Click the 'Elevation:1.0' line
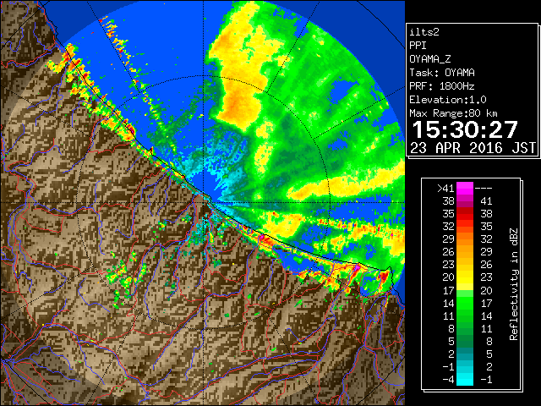The image size is (541, 406). [x=448, y=100]
